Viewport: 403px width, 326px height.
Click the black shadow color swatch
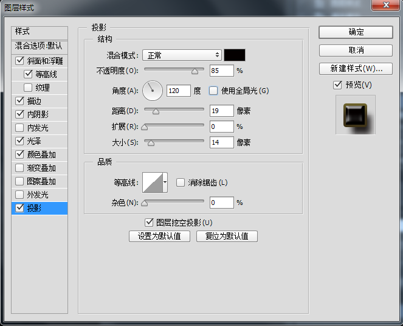(235, 55)
